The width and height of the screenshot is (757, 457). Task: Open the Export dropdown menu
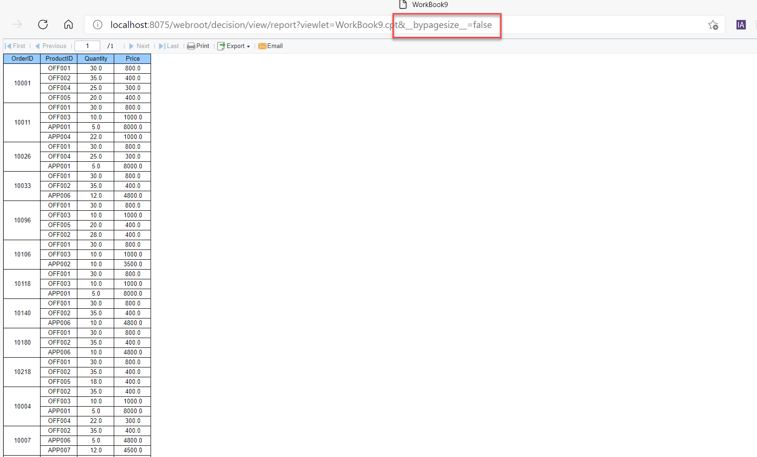[x=248, y=46]
